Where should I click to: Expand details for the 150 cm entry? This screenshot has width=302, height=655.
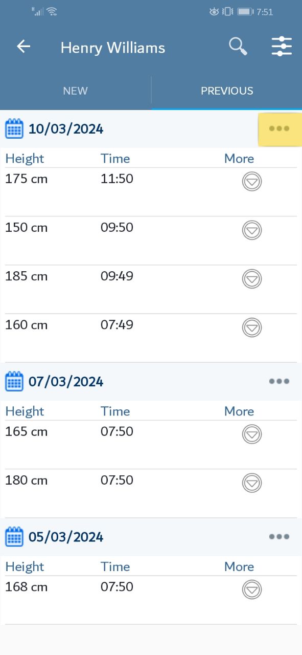click(251, 230)
